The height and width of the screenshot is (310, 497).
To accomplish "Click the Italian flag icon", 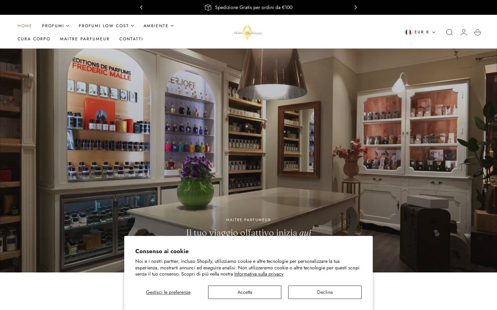I will [408, 32].
